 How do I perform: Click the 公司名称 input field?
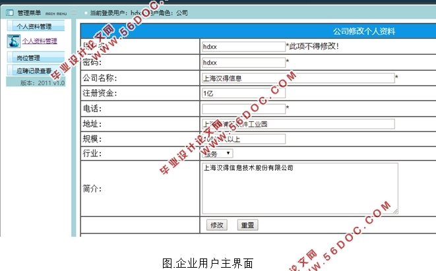(x=298, y=78)
